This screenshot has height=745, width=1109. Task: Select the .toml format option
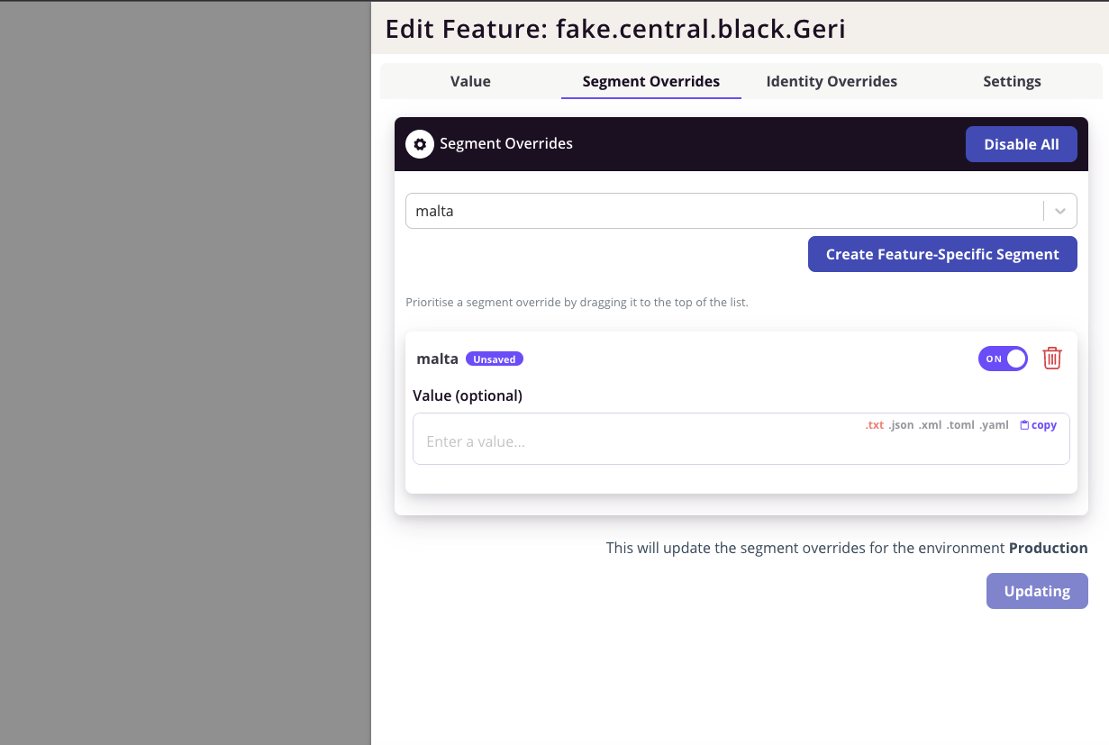coord(960,424)
